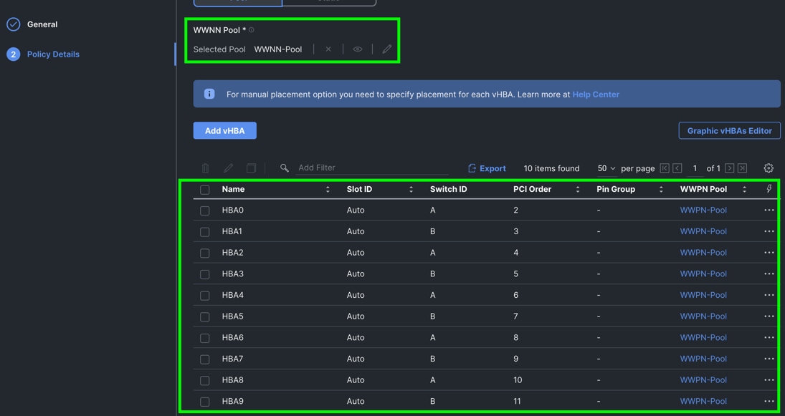
Task: Sort the table by PCI Order
Action: [577, 190]
